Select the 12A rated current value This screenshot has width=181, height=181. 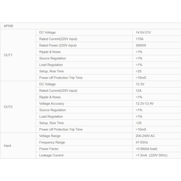tap(139, 91)
